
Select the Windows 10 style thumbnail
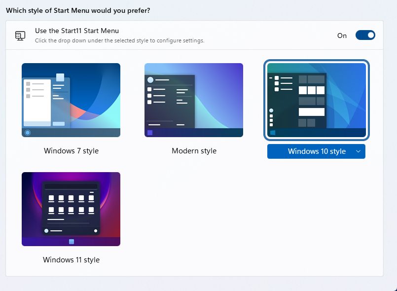[x=317, y=100]
